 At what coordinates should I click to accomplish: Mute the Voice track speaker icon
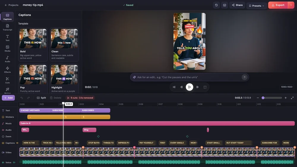pyautogui.click(x=14, y=163)
